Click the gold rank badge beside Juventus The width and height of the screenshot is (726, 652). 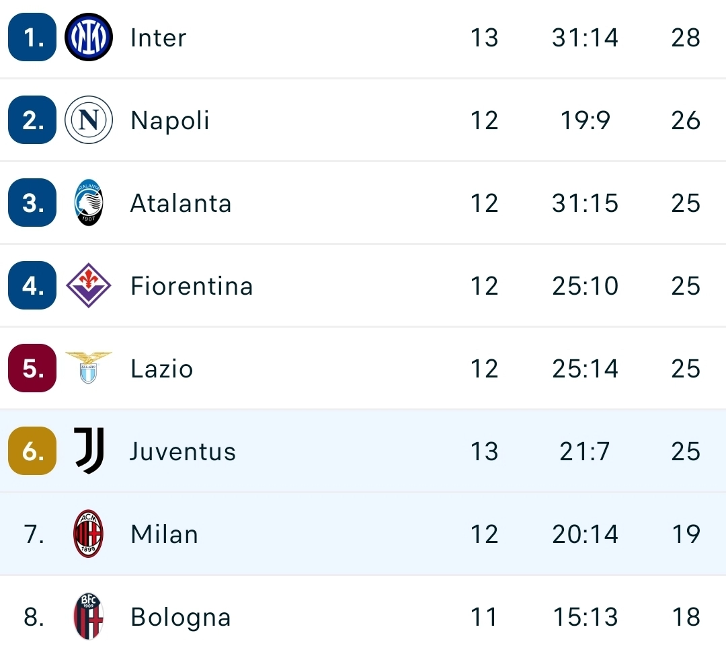tap(31, 451)
